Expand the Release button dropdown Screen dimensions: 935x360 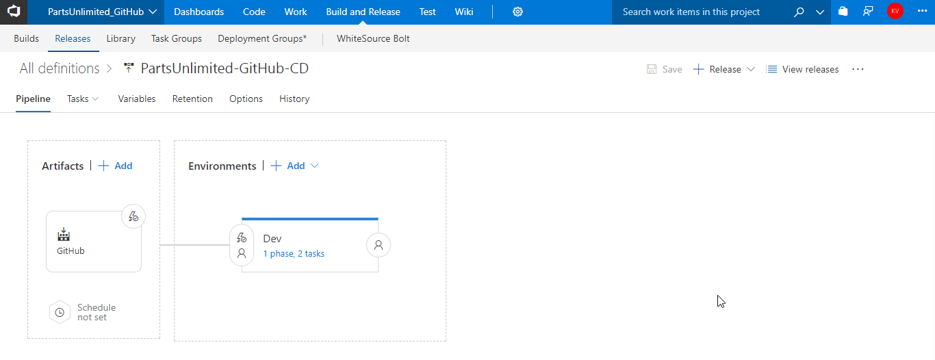pyautogui.click(x=750, y=69)
